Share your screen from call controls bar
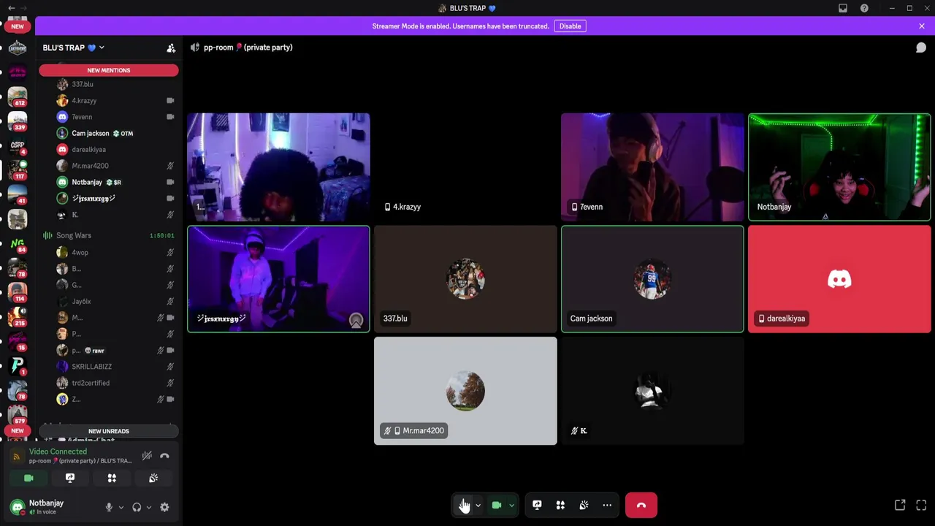This screenshot has height=526, width=935. 537,505
